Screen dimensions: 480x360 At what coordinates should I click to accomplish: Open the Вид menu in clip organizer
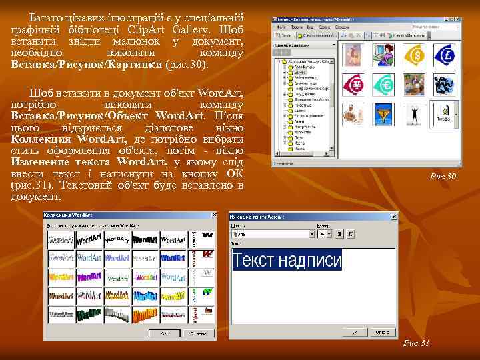click(x=310, y=27)
